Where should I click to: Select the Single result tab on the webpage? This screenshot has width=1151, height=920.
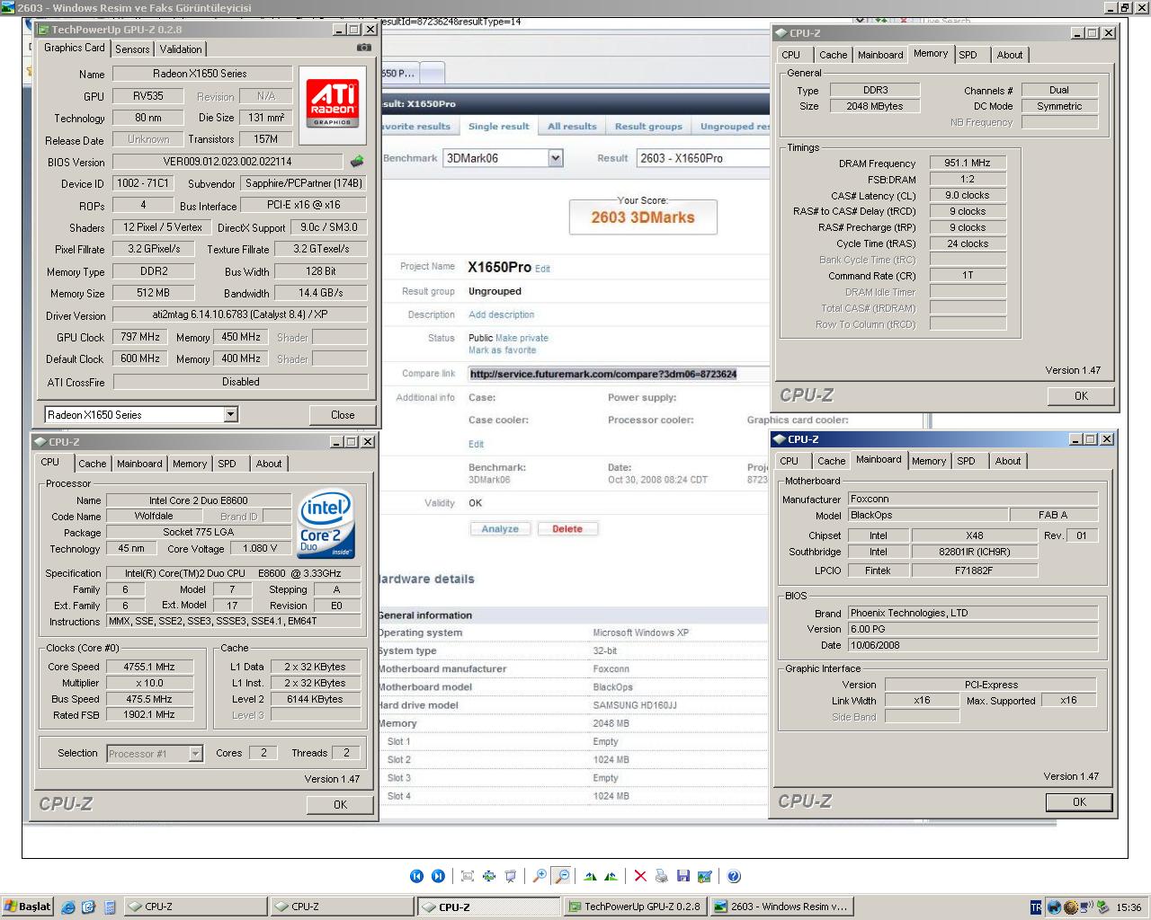(x=498, y=127)
